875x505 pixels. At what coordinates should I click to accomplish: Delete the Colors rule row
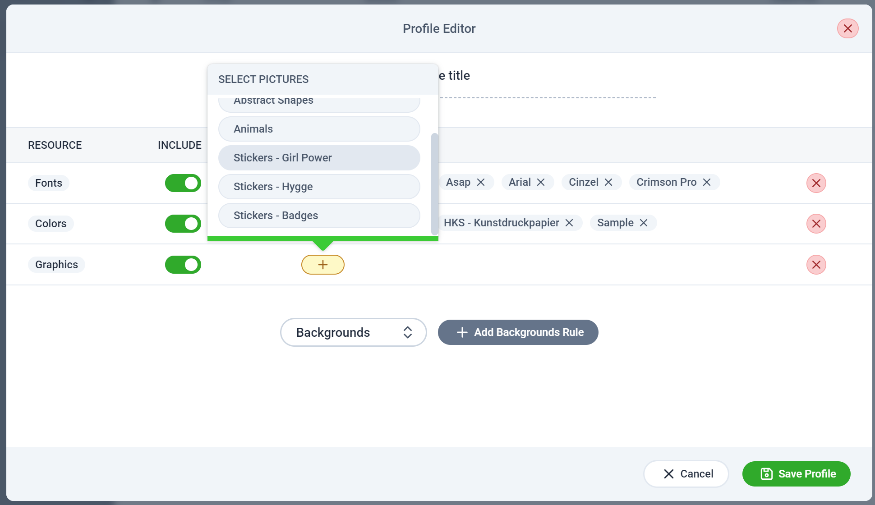816,224
